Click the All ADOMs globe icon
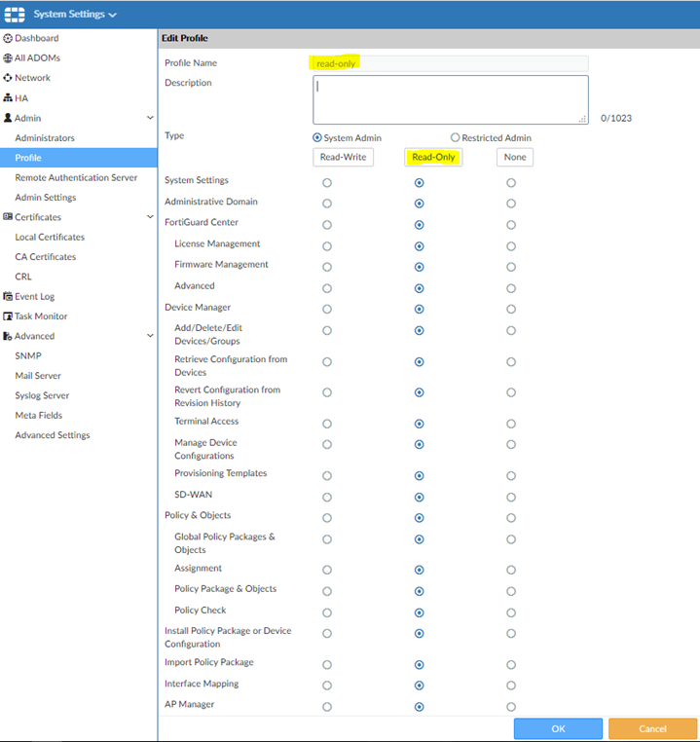This screenshot has height=742, width=700. click(x=8, y=58)
